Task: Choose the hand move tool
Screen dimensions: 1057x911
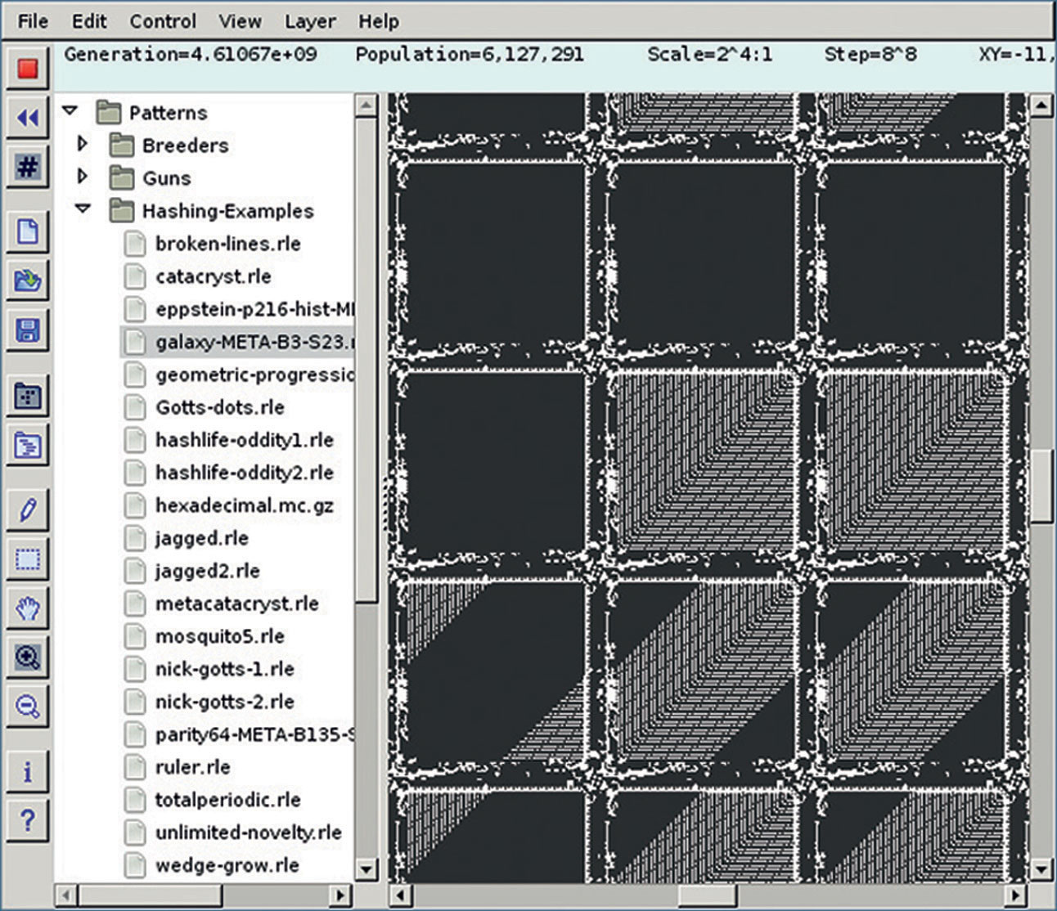Action: pos(28,608)
